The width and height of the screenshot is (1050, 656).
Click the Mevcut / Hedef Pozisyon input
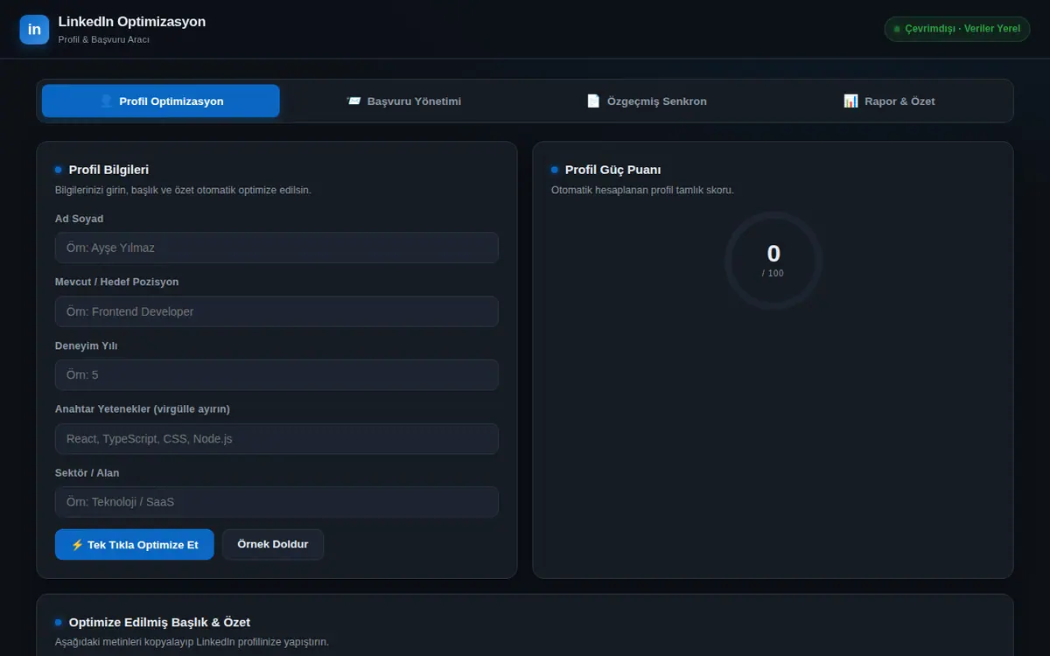pos(276,311)
